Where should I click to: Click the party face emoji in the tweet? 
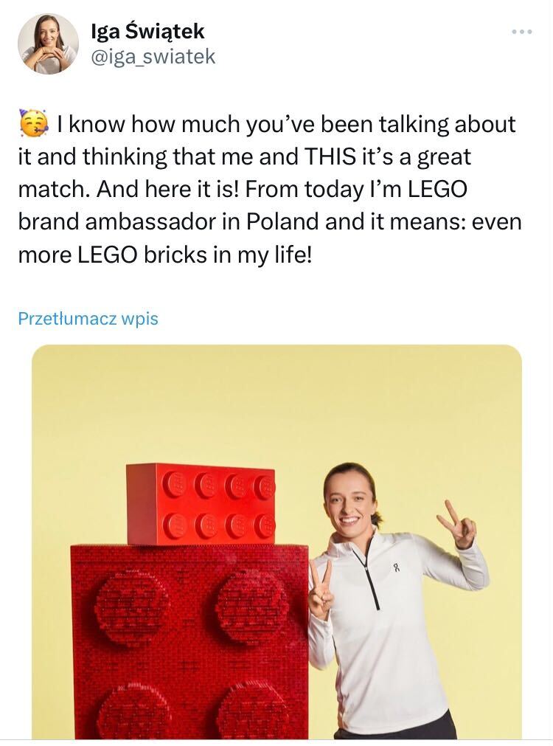pyautogui.click(x=32, y=124)
